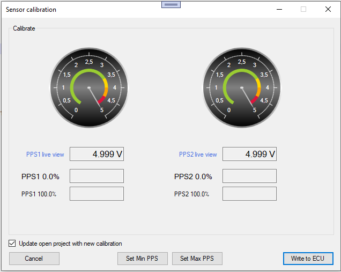Click the PPS2 100.0% label
Viewport: 341px width, 272px height.
191,194
